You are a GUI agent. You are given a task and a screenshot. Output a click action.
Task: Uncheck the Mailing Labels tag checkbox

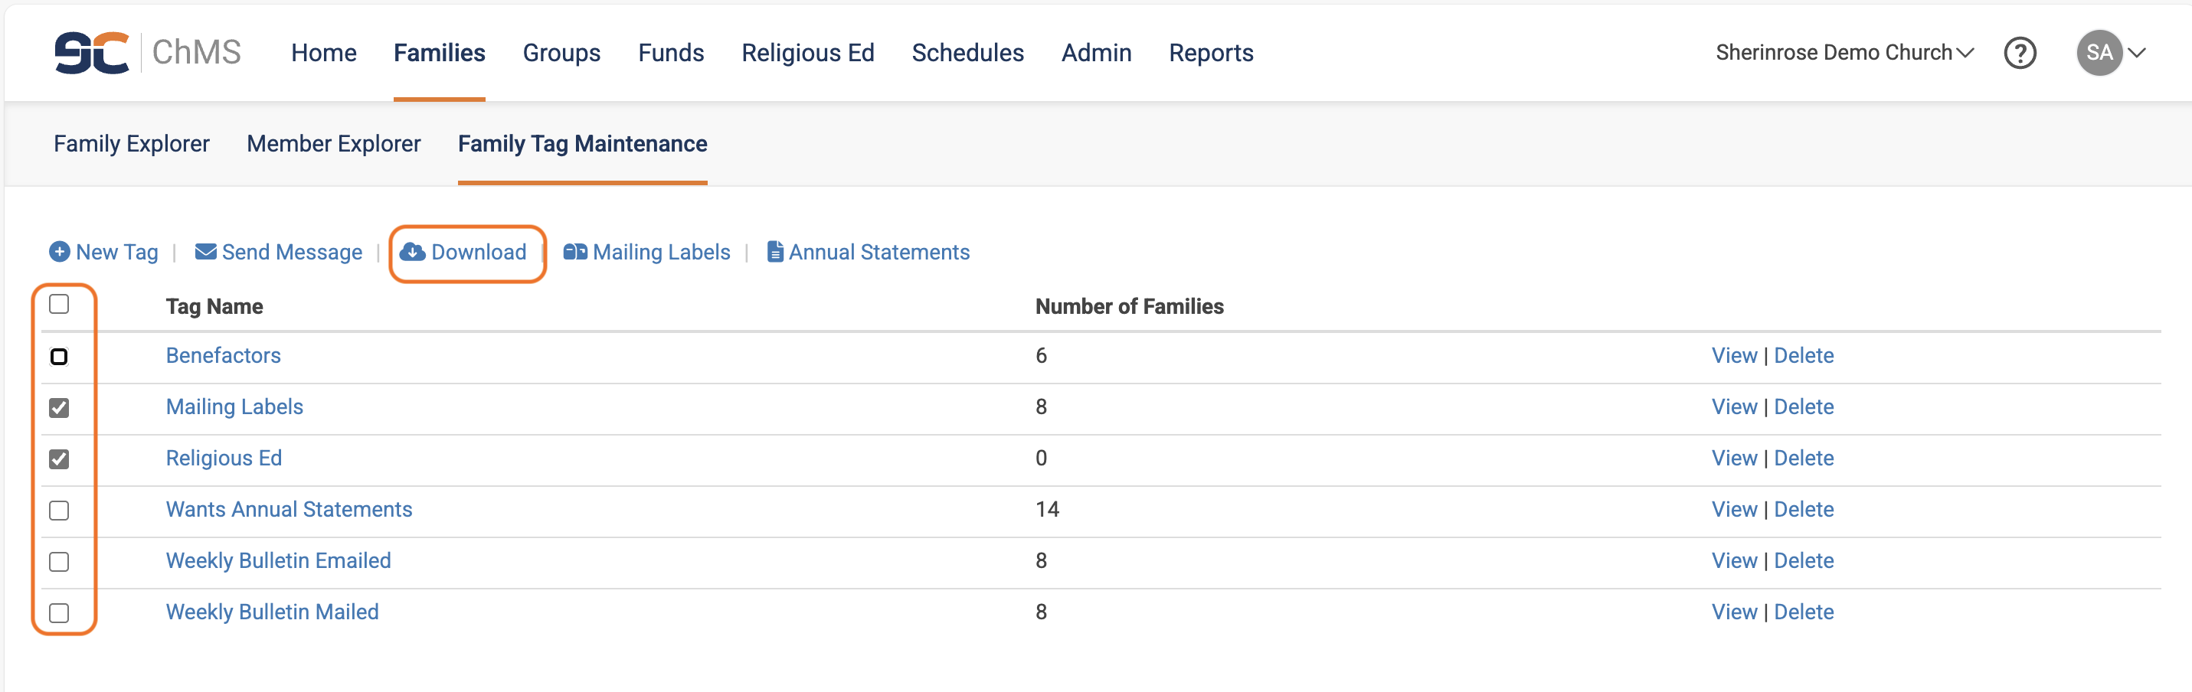click(x=59, y=408)
